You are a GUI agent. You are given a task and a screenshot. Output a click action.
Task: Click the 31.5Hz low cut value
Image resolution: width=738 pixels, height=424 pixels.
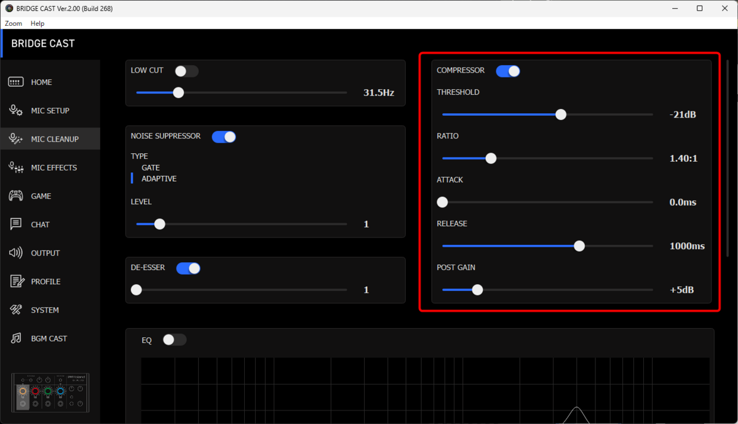tap(379, 93)
